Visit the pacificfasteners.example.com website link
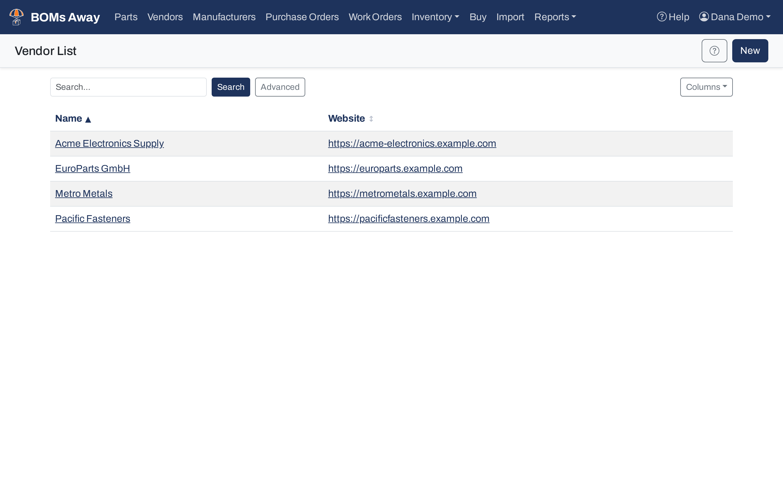 (409, 219)
